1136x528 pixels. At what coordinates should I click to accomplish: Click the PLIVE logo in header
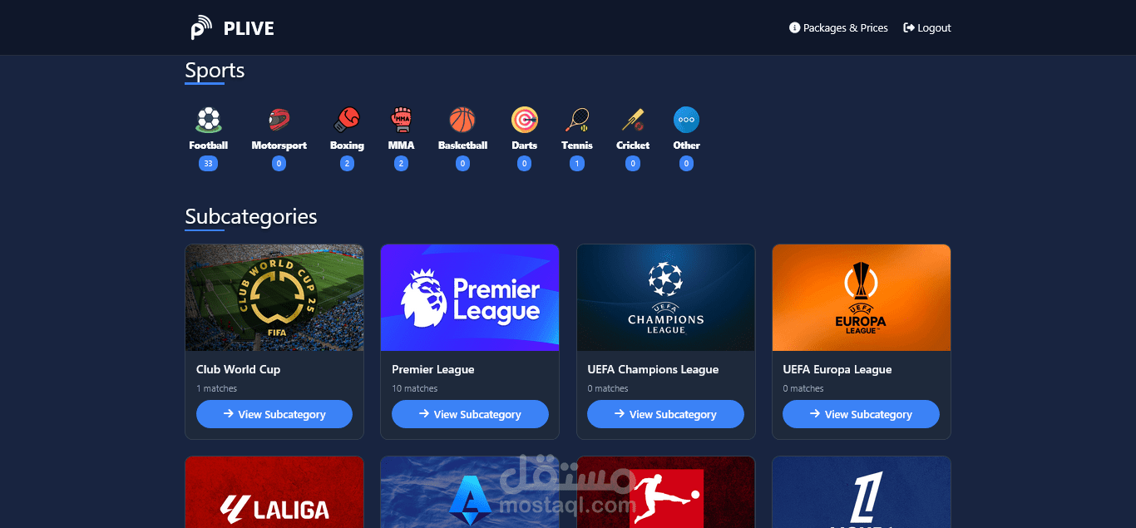[x=232, y=28]
